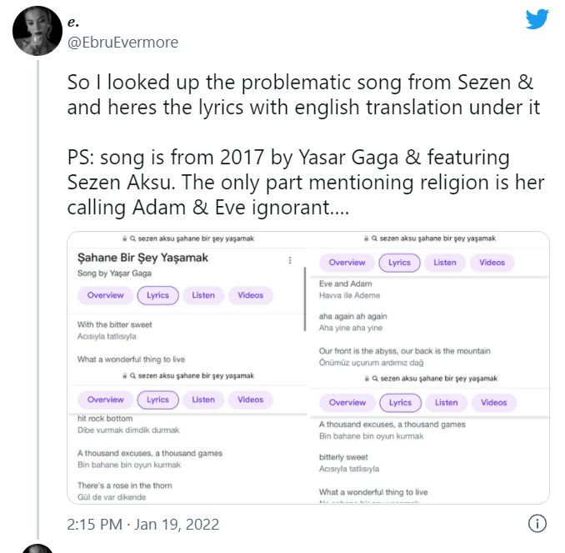Click the Twitter bird logo
Viewport: 565px width, 553px height.
(537, 19)
